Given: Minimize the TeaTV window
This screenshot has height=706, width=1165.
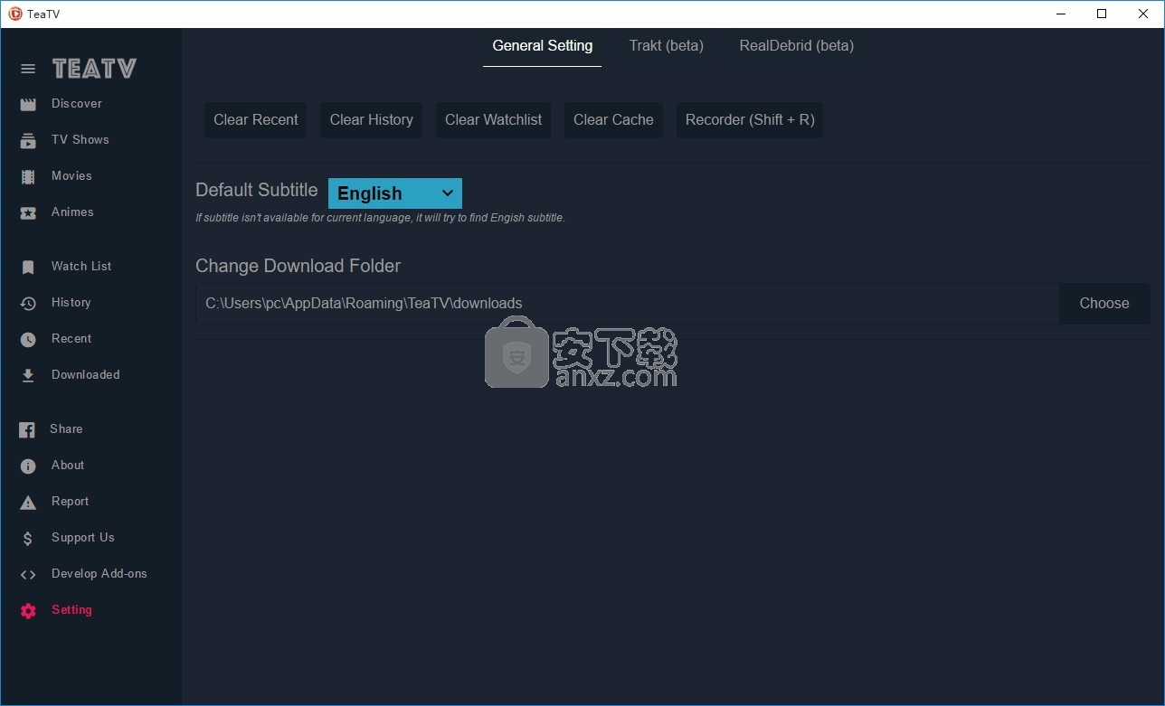Looking at the screenshot, I should click(x=1060, y=14).
